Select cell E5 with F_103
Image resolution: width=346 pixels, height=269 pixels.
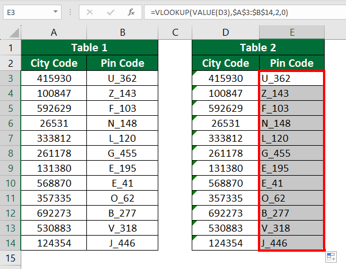(292, 108)
